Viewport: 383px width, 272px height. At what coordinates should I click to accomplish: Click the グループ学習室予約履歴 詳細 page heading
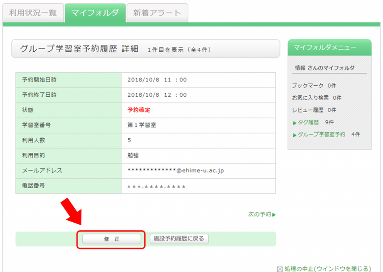pos(79,49)
